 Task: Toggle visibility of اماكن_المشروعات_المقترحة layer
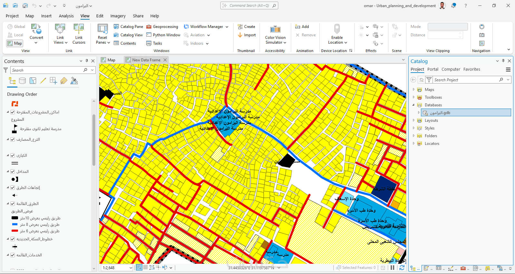(x=13, y=112)
